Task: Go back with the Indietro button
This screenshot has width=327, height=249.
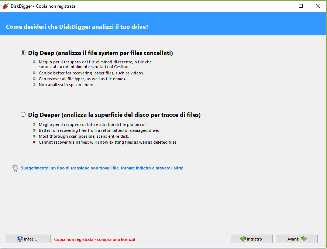Action: 251,239
